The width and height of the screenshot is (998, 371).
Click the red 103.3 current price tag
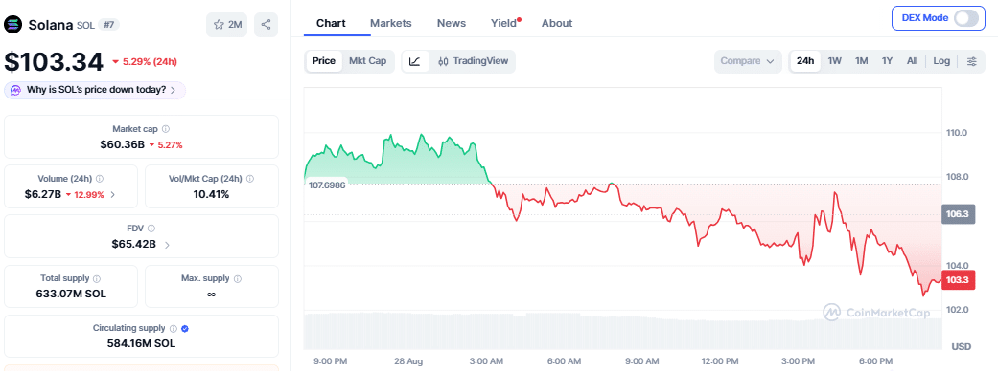point(958,279)
